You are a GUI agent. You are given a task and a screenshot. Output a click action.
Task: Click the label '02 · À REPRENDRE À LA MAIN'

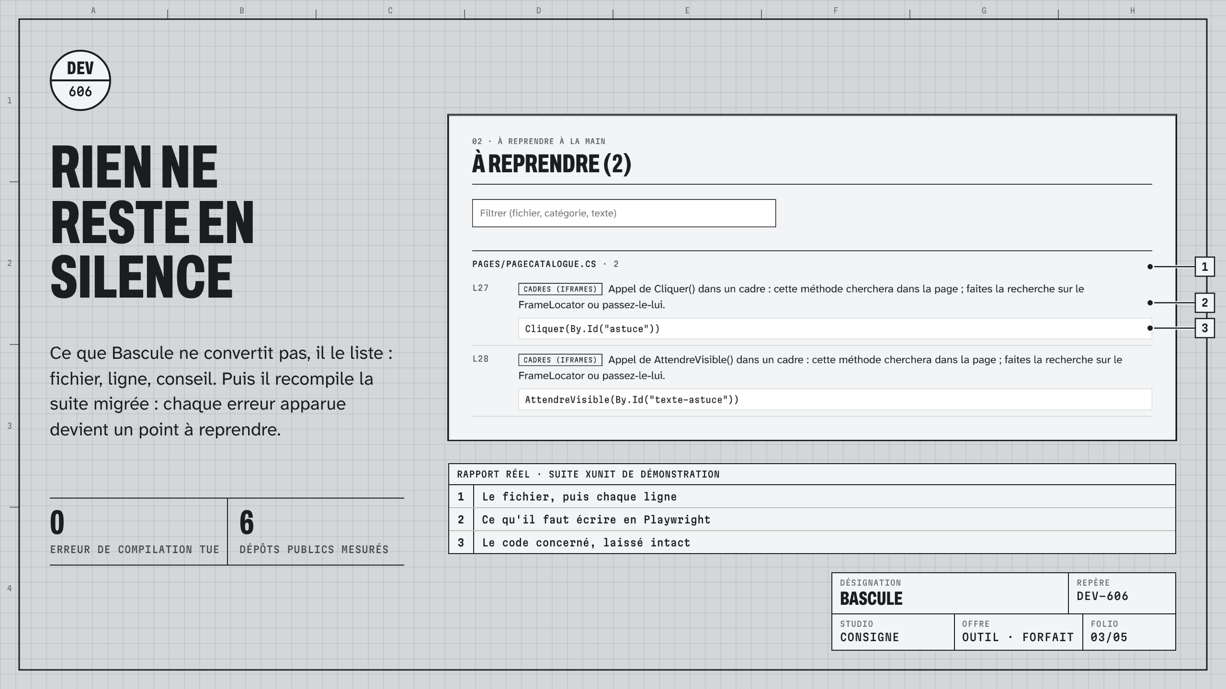[x=539, y=141]
